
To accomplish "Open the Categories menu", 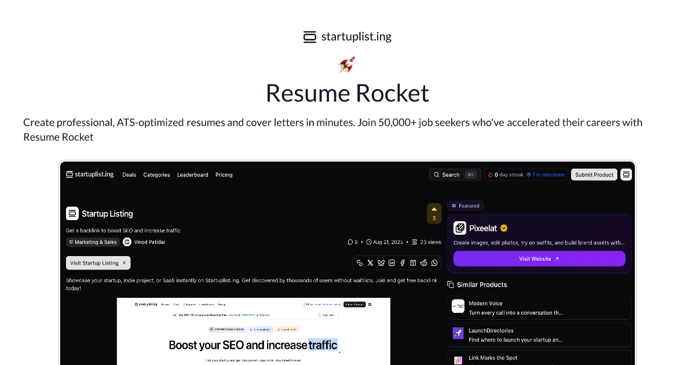I will point(156,174).
